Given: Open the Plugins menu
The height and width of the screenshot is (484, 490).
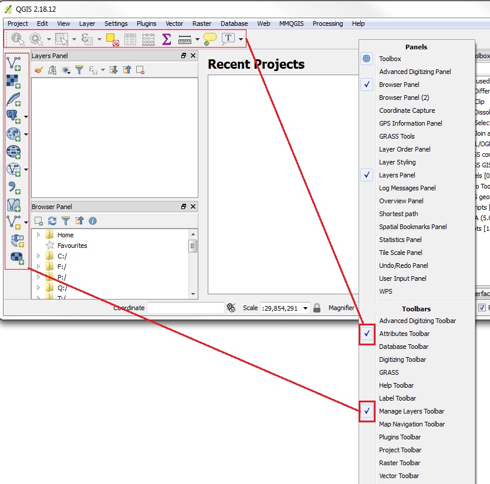Looking at the screenshot, I should (146, 23).
